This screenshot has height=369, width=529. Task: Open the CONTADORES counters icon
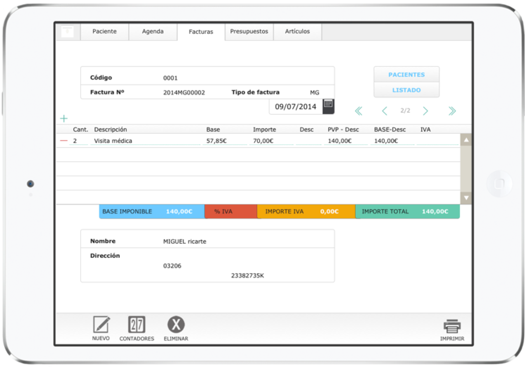tap(137, 325)
